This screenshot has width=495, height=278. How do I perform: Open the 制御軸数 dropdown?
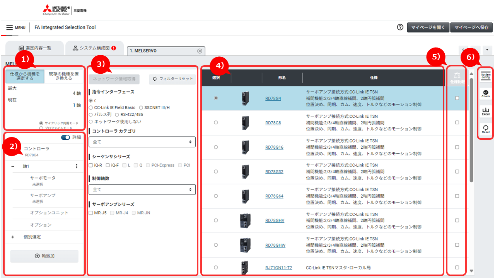[142, 190]
